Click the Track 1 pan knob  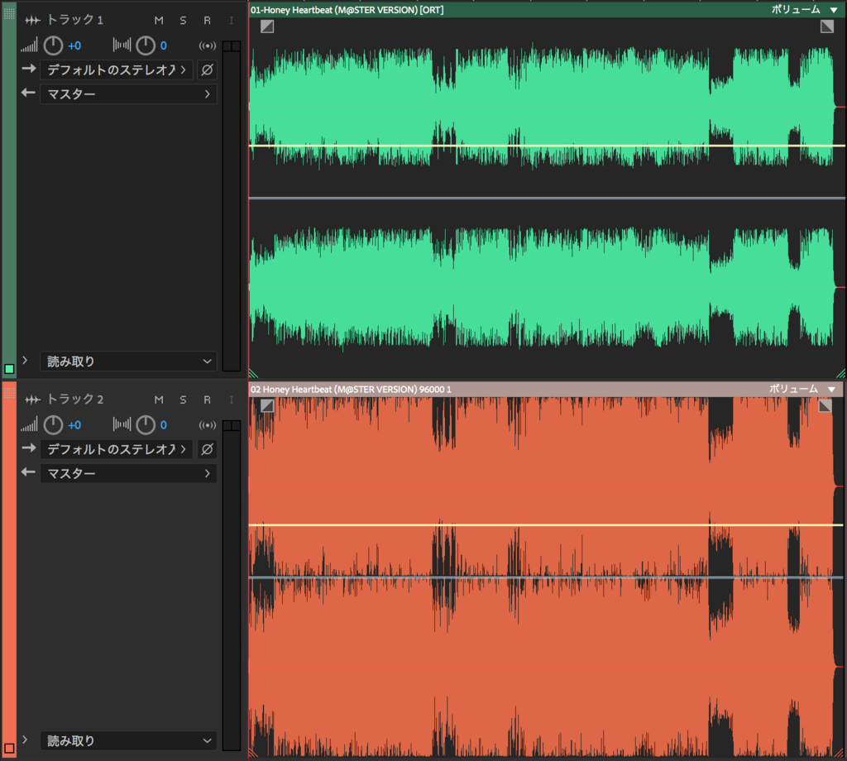coord(146,45)
